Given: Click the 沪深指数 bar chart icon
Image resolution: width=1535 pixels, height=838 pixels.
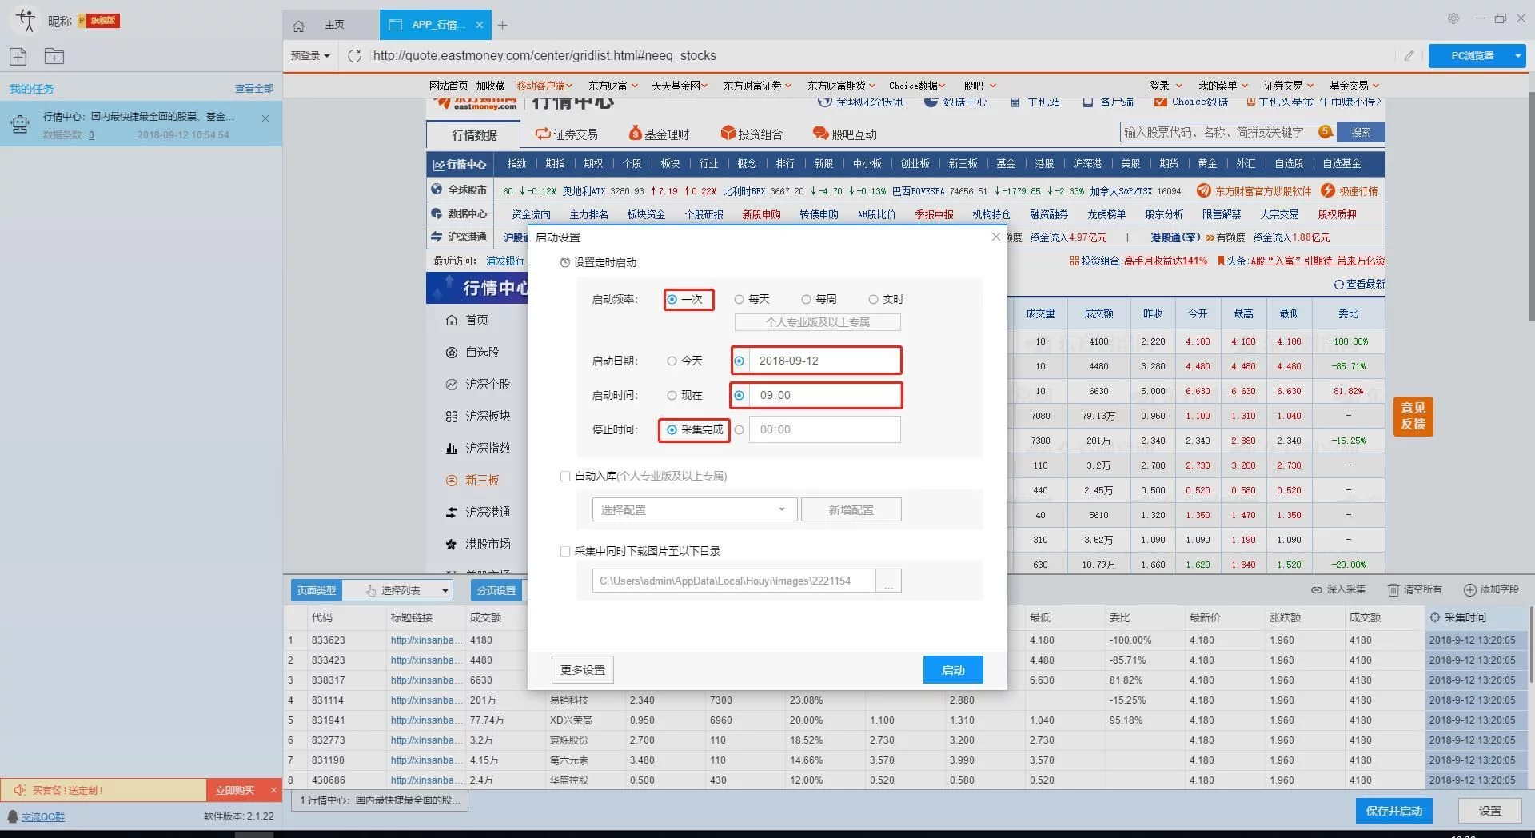Looking at the screenshot, I should click(452, 448).
